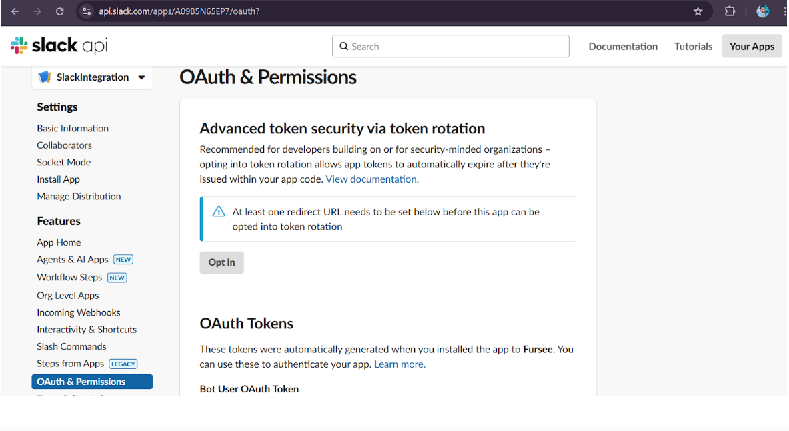Viewport: 789px width, 431px height.
Task: Bookmark this page with star icon
Action: [698, 11]
